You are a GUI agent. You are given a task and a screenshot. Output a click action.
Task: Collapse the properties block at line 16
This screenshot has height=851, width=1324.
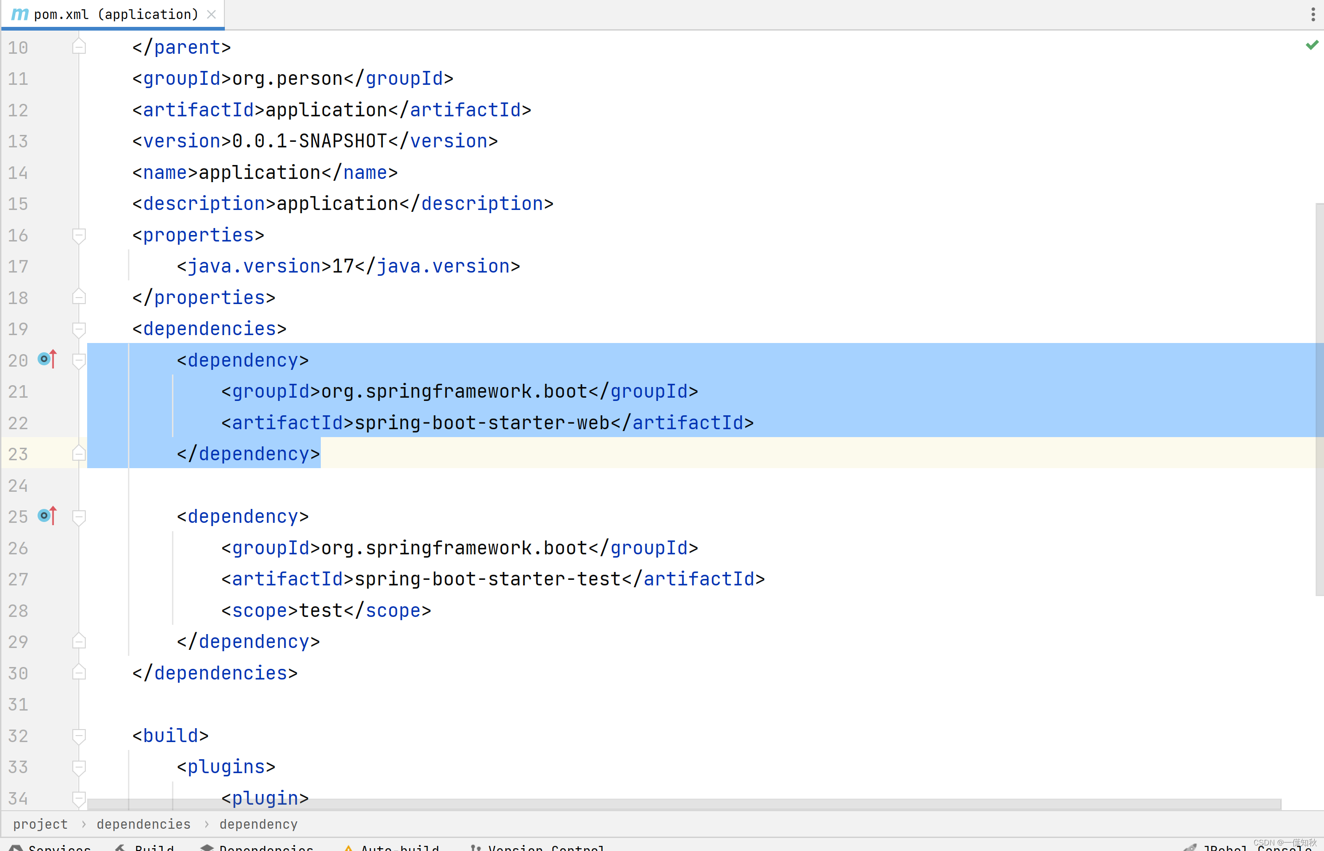click(x=79, y=236)
